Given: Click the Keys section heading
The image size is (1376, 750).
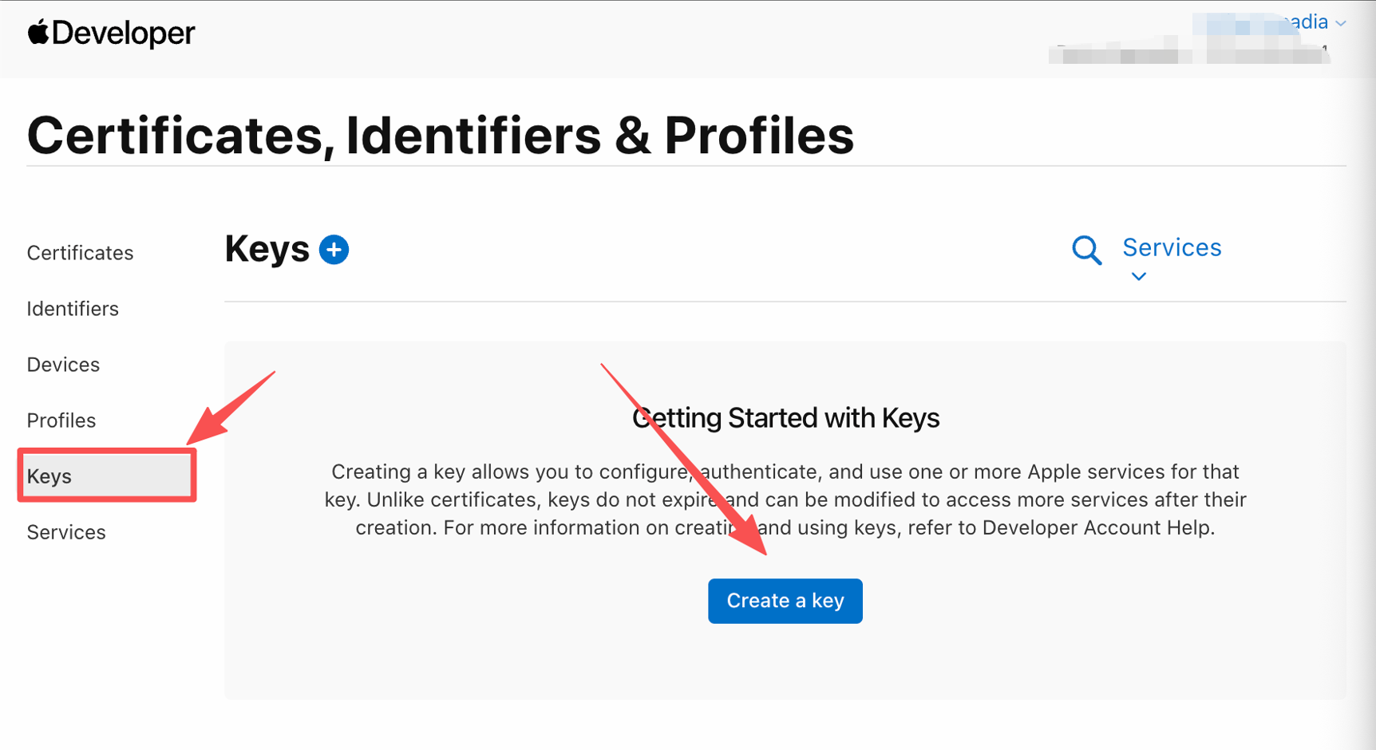Looking at the screenshot, I should point(267,249).
